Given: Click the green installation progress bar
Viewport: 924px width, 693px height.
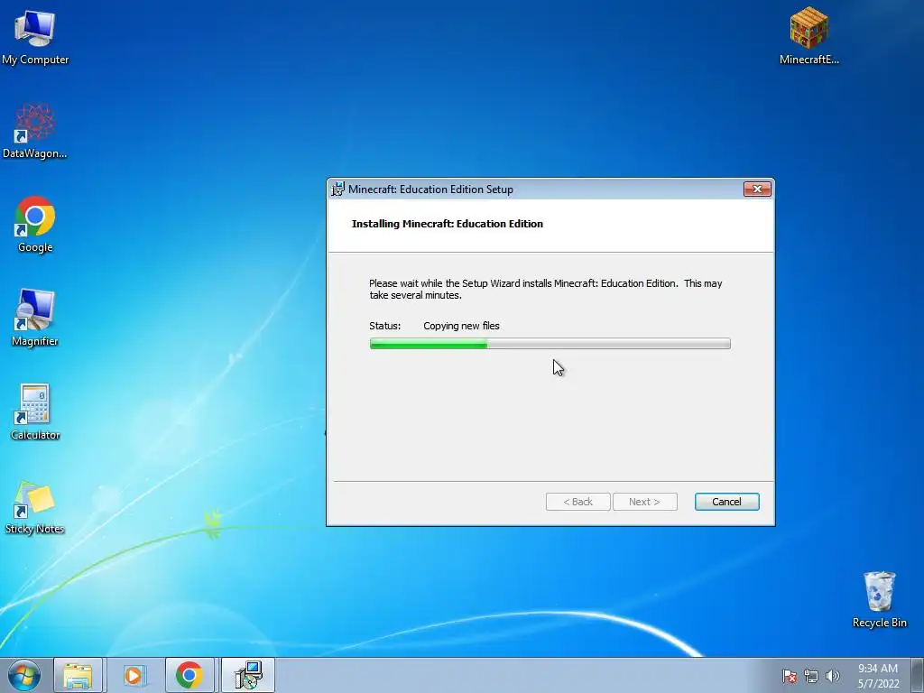Looking at the screenshot, I should [550, 344].
